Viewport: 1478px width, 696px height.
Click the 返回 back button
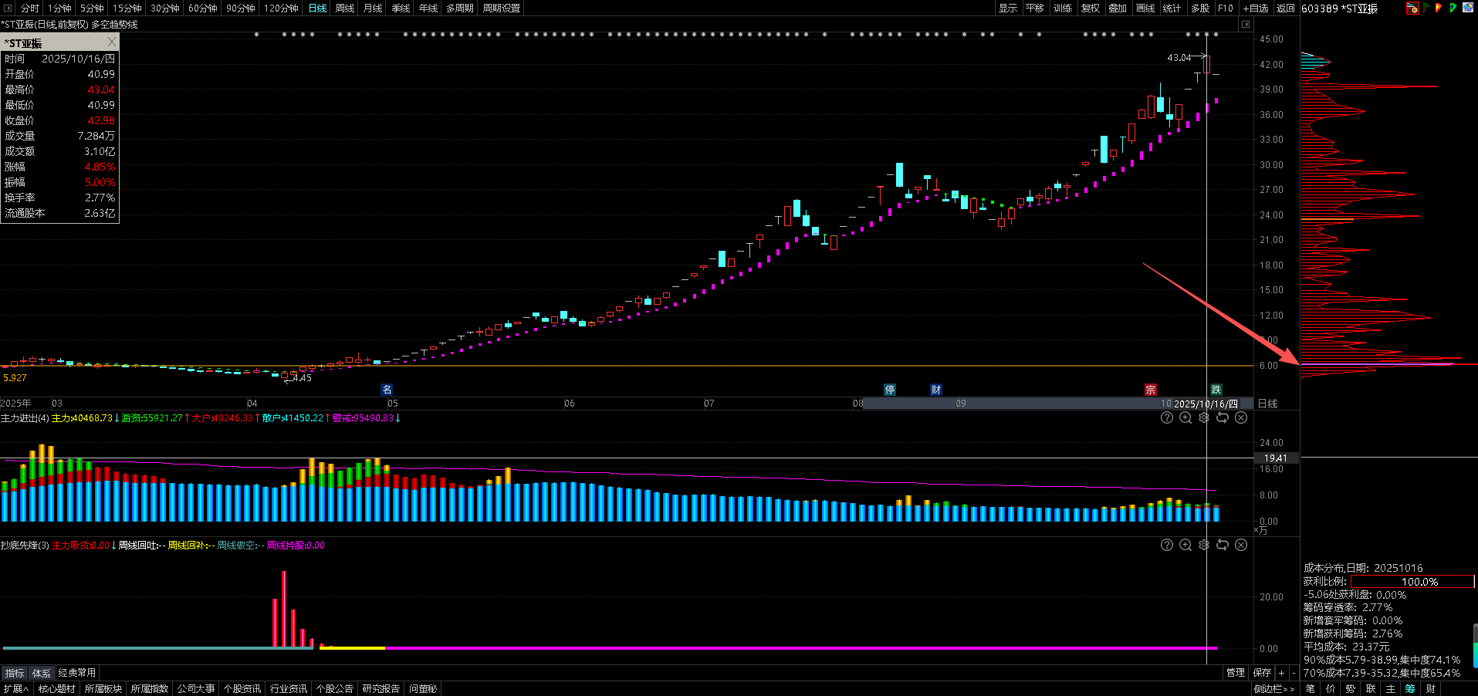(1286, 8)
